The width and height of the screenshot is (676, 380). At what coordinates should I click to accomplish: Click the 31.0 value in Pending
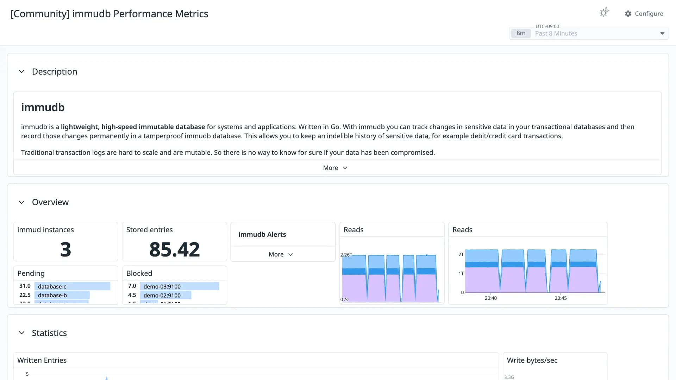[25, 286]
